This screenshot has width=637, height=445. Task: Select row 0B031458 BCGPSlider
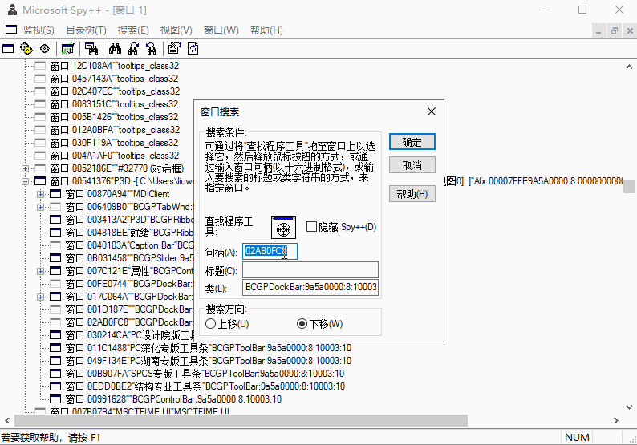(130, 258)
